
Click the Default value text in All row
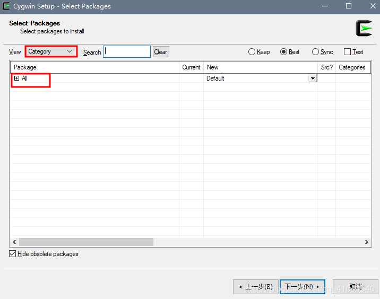coord(215,78)
